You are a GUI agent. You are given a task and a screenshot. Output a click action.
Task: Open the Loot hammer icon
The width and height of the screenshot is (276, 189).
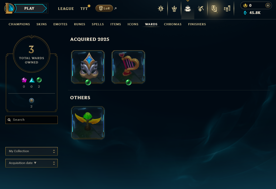pyautogui.click(x=201, y=8)
